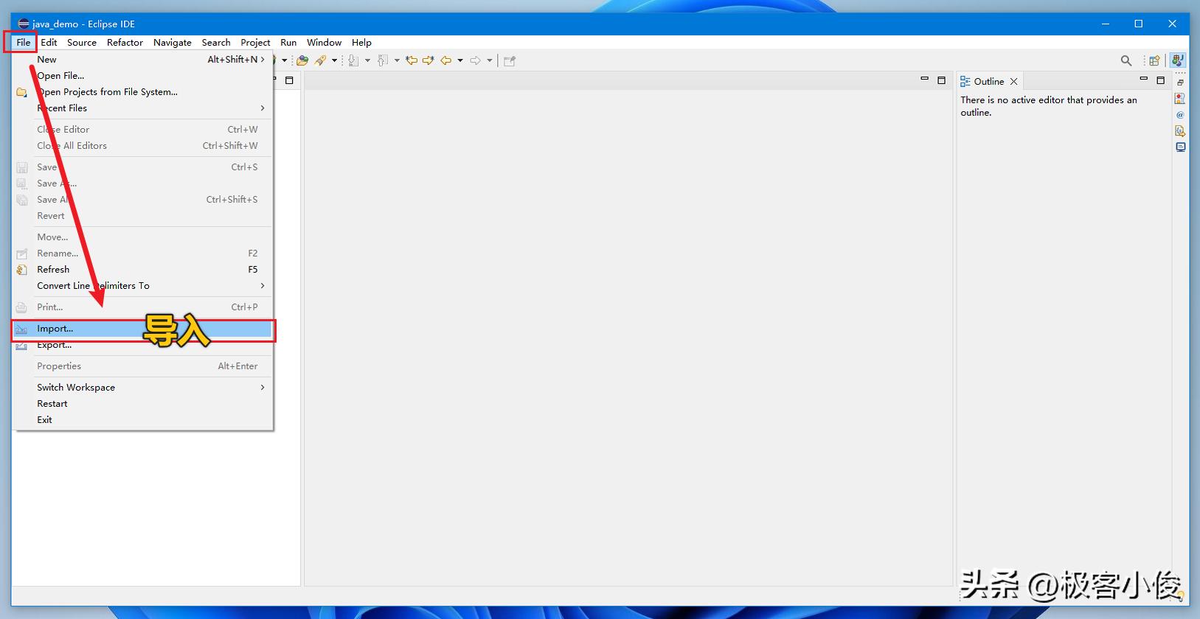Screen dimensions: 1200x619
Task: Choose Import... from the File menu
Action: pos(55,329)
